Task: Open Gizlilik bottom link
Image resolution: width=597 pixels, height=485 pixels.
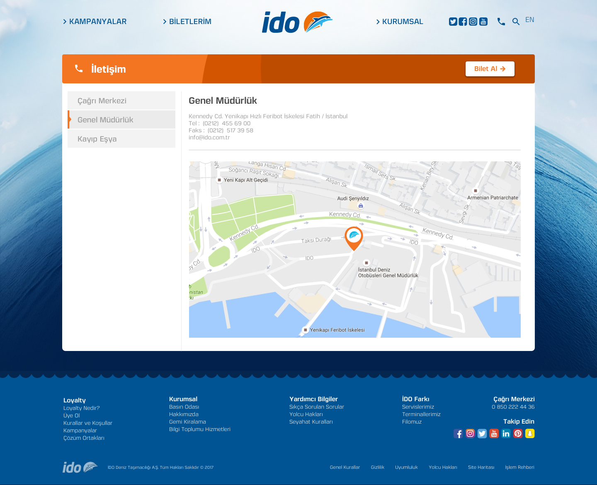Action: (378, 468)
